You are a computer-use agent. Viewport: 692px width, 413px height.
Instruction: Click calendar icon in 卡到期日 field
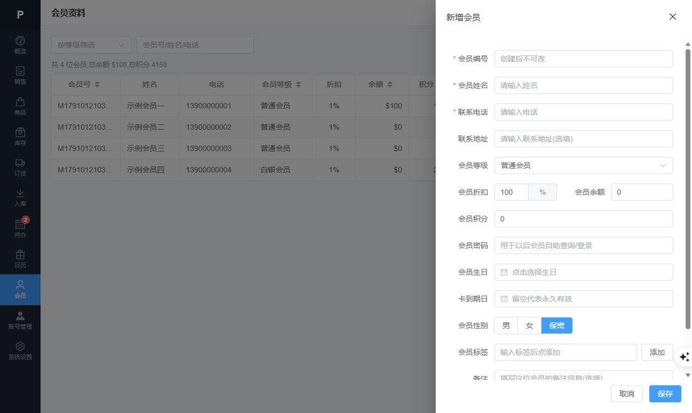click(x=503, y=299)
